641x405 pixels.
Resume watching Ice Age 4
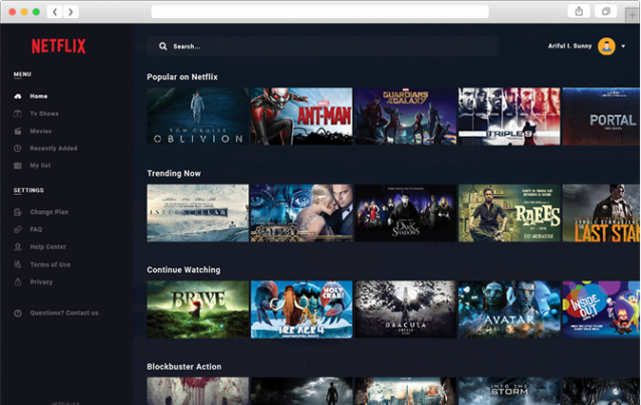301,309
